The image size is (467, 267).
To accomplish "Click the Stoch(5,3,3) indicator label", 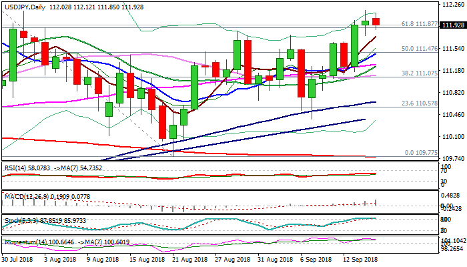I will (x=20, y=219).
